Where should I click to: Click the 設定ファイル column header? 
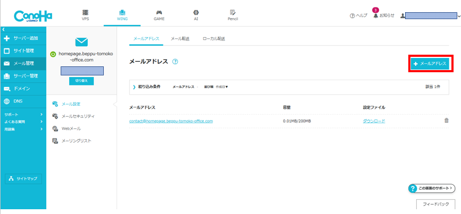[374, 108]
